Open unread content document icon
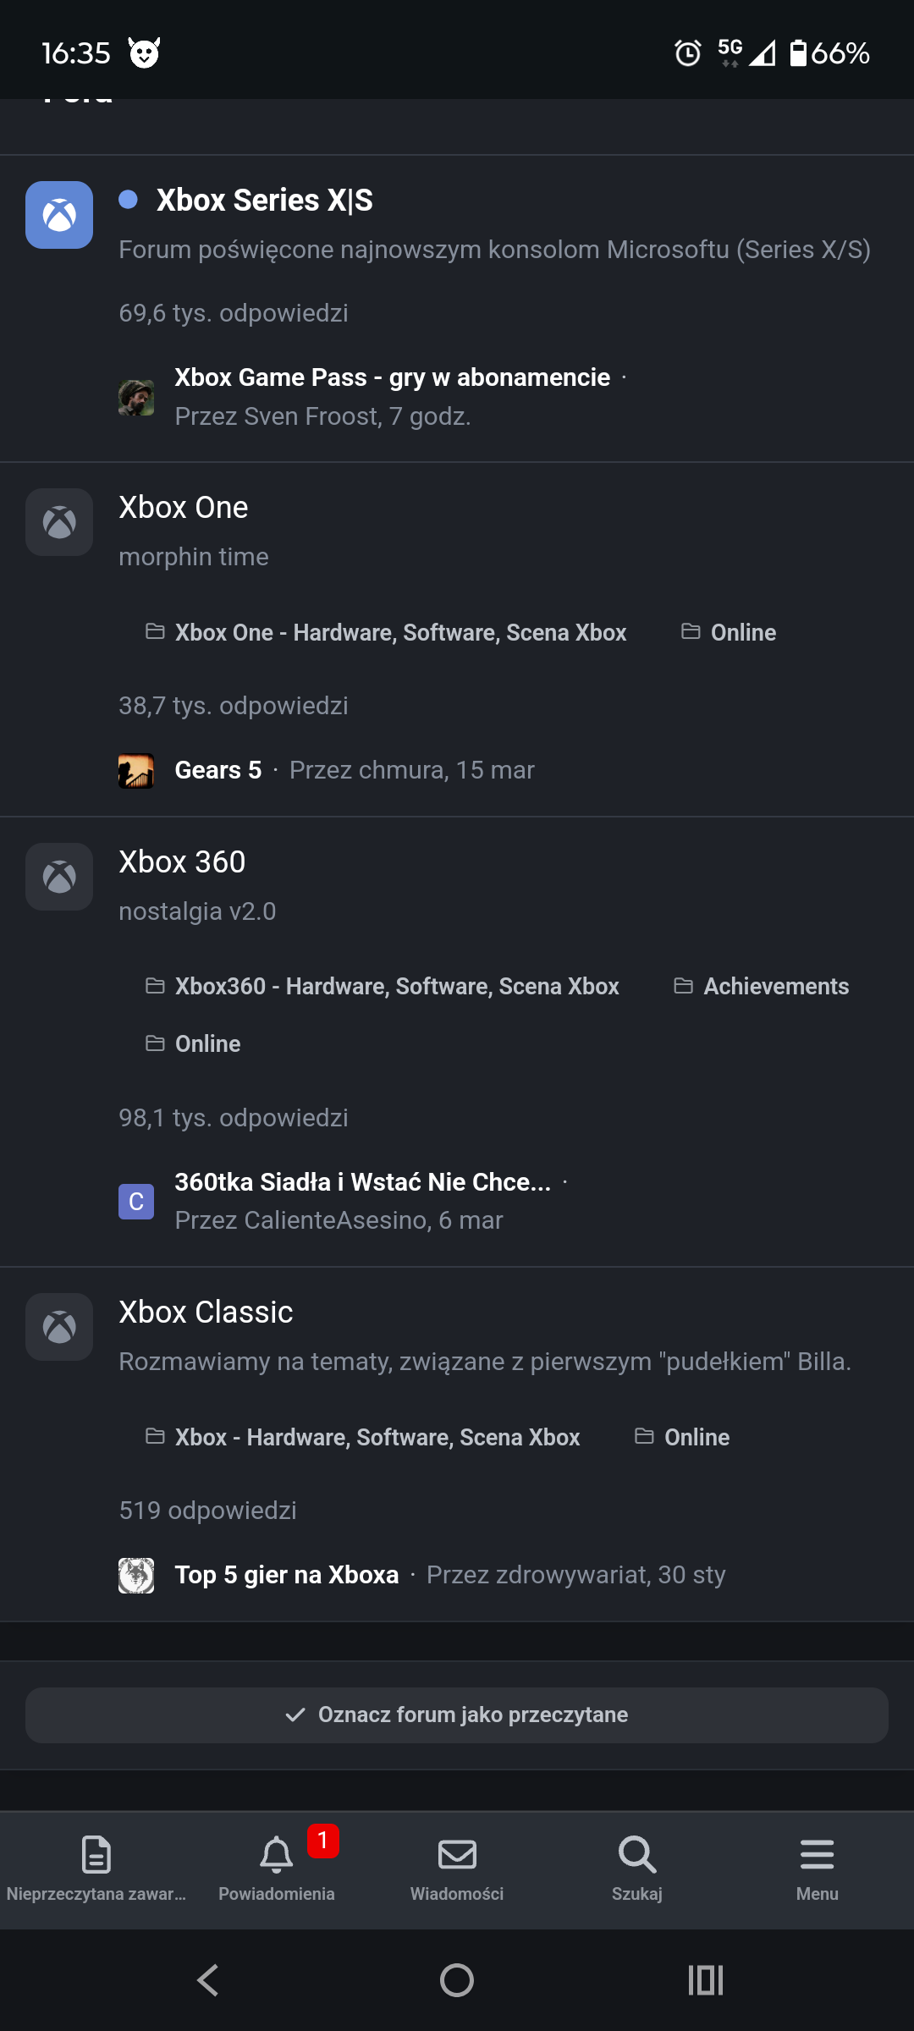 pyautogui.click(x=96, y=1854)
